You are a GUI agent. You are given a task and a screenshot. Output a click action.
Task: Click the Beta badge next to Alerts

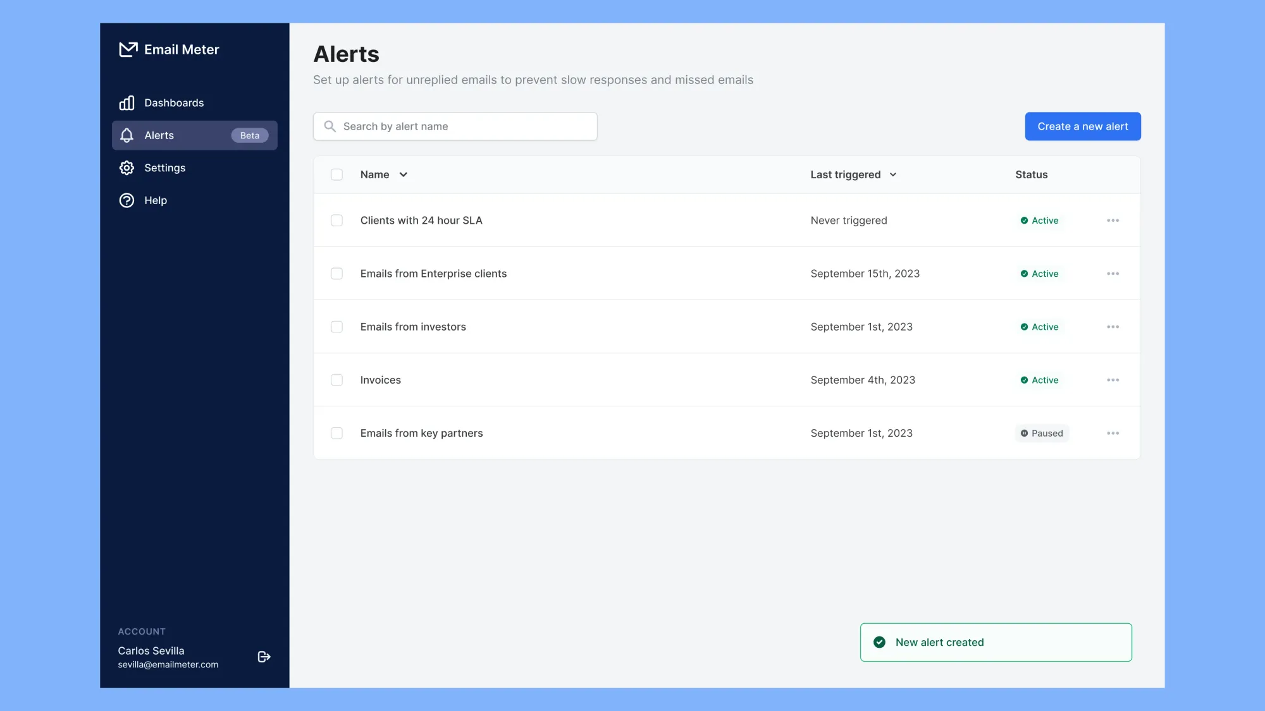250,135
